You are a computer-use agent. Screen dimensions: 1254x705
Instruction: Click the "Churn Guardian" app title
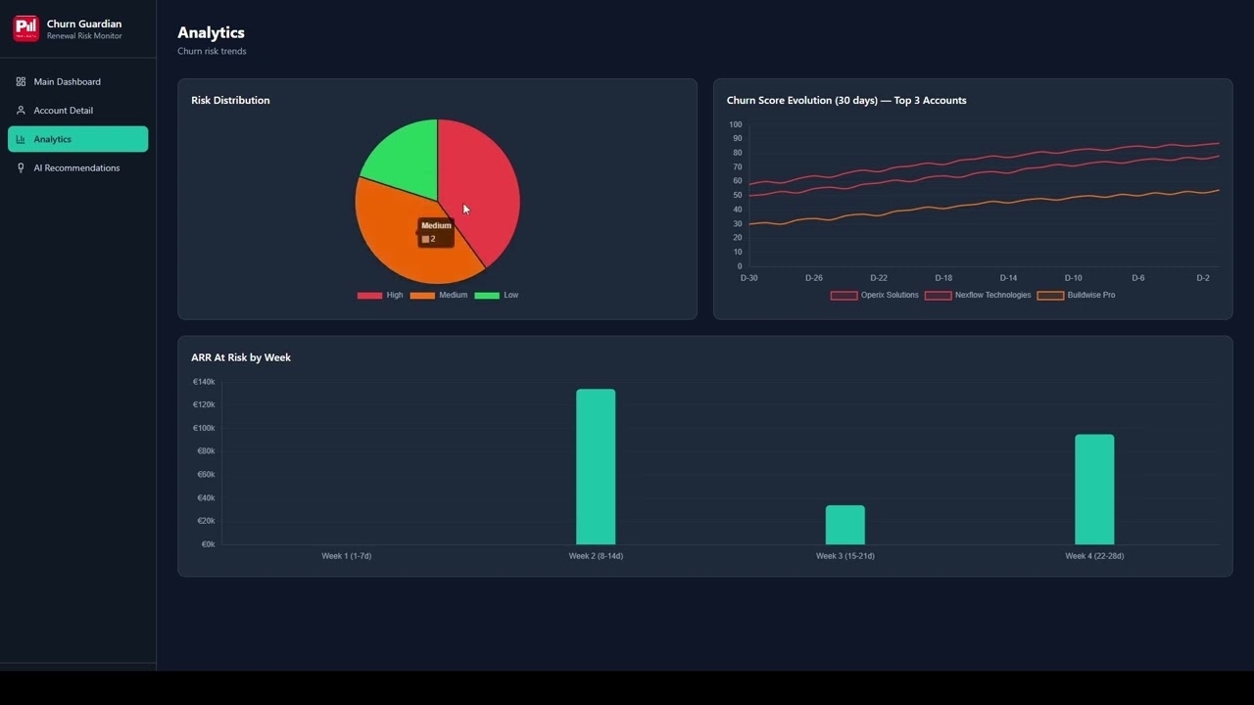(84, 23)
